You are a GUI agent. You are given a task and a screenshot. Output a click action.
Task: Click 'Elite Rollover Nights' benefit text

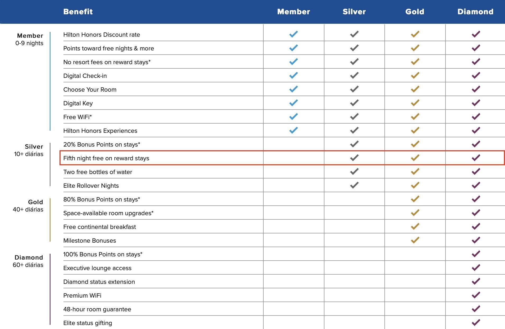91,186
